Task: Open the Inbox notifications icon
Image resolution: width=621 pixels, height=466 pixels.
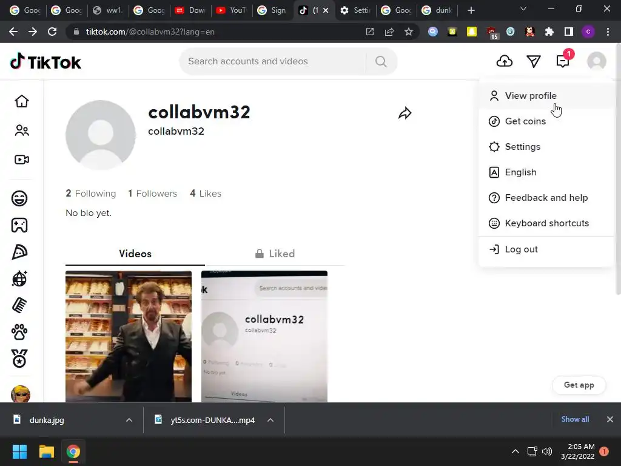Action: click(563, 61)
